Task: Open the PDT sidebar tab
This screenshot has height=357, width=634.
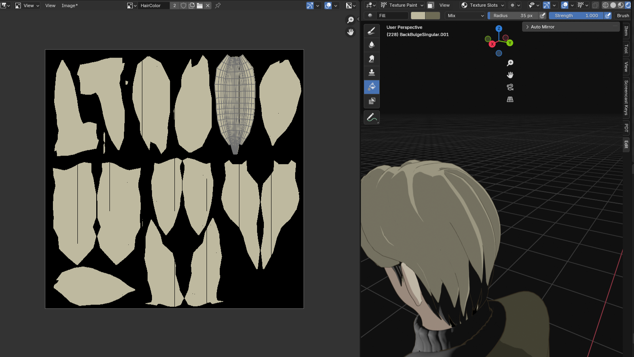Action: [x=626, y=128]
